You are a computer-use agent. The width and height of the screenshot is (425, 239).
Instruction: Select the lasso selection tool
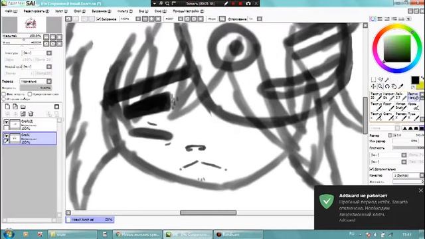point(381,80)
